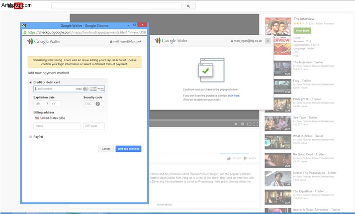
Task: Click the card brand logos in card field
Action: tap(90, 89)
